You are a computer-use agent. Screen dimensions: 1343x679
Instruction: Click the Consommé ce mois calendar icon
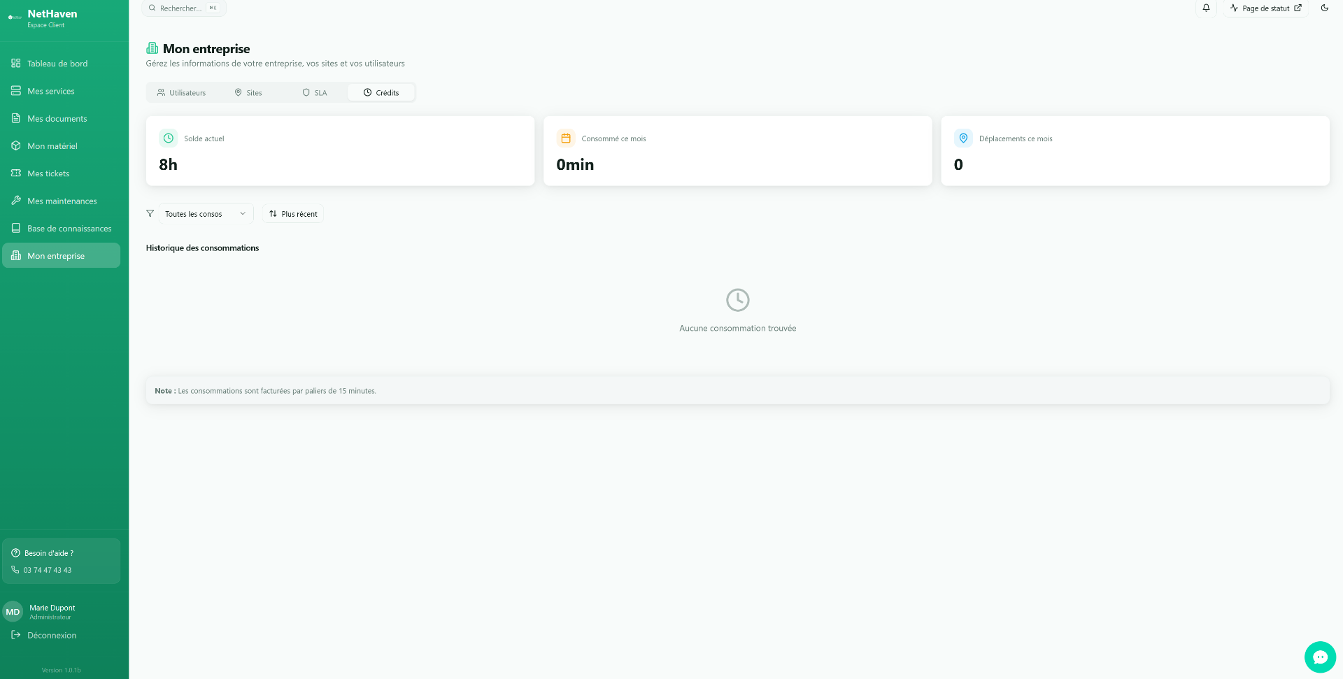point(566,138)
